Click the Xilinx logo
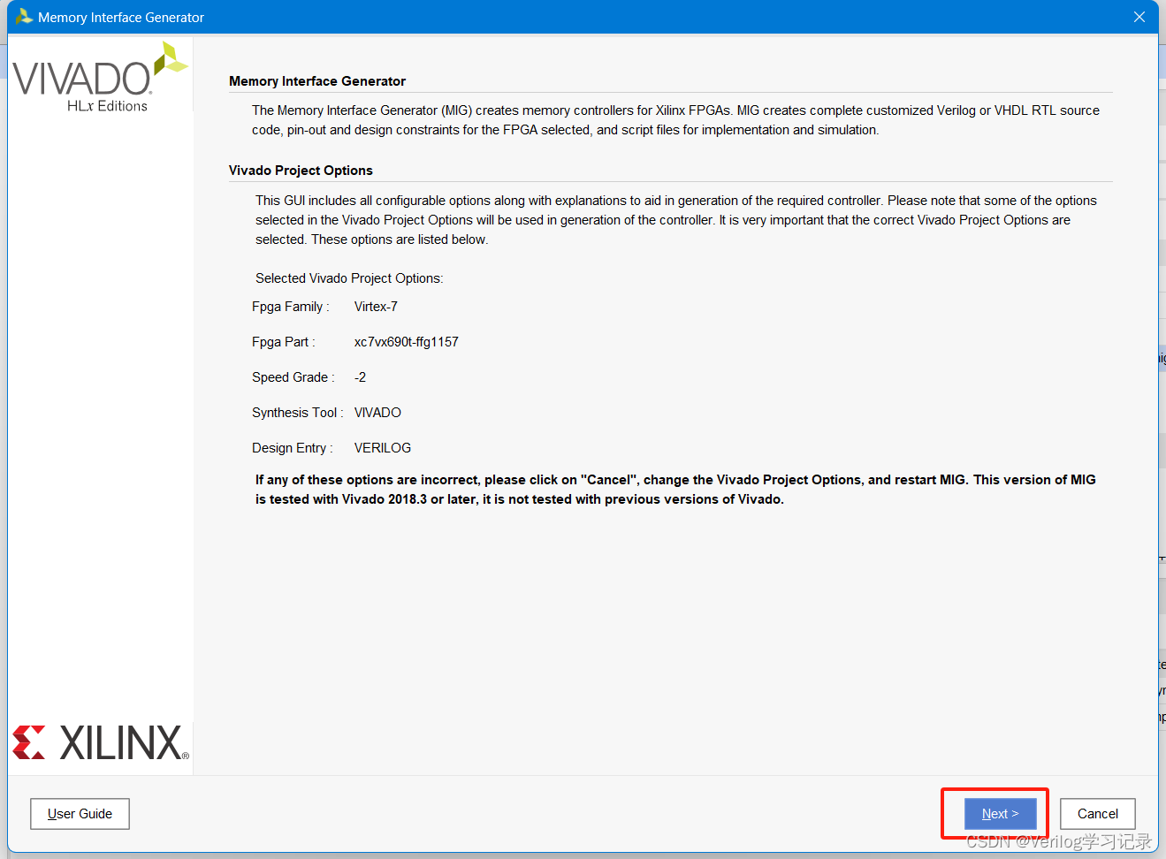Screen dimensions: 1166x859 (101, 742)
